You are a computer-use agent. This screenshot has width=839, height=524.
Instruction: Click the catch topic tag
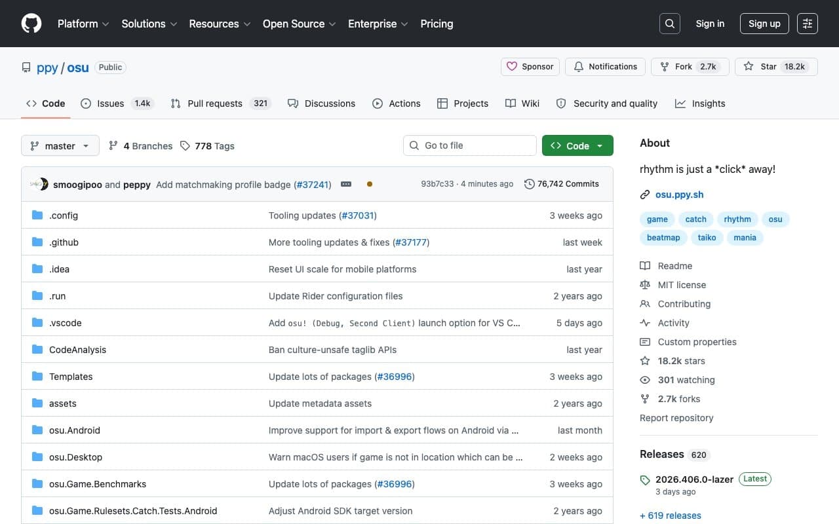tap(696, 219)
